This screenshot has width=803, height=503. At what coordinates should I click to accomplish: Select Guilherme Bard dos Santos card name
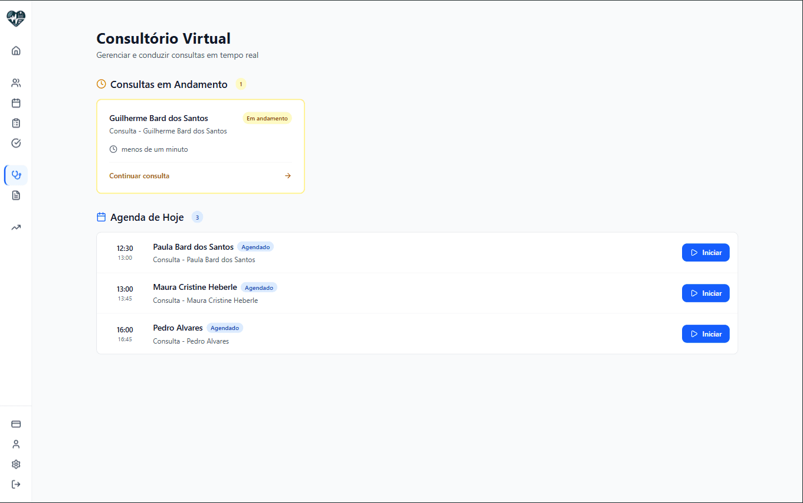tap(159, 119)
